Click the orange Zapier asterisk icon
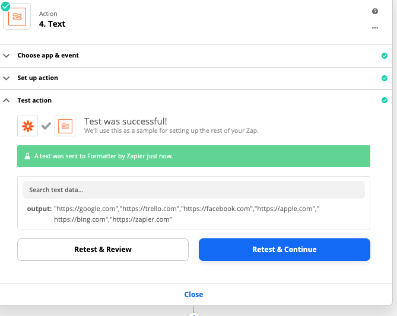 (28, 126)
